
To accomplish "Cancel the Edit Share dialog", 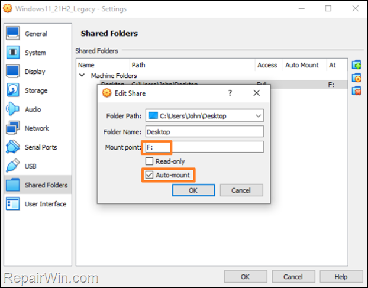I will click(x=241, y=190).
